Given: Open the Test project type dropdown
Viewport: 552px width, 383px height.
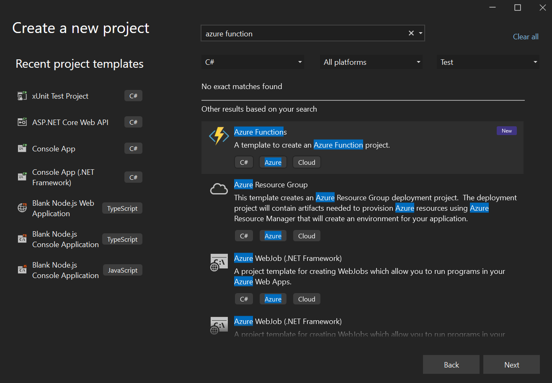Looking at the screenshot, I should (x=488, y=62).
